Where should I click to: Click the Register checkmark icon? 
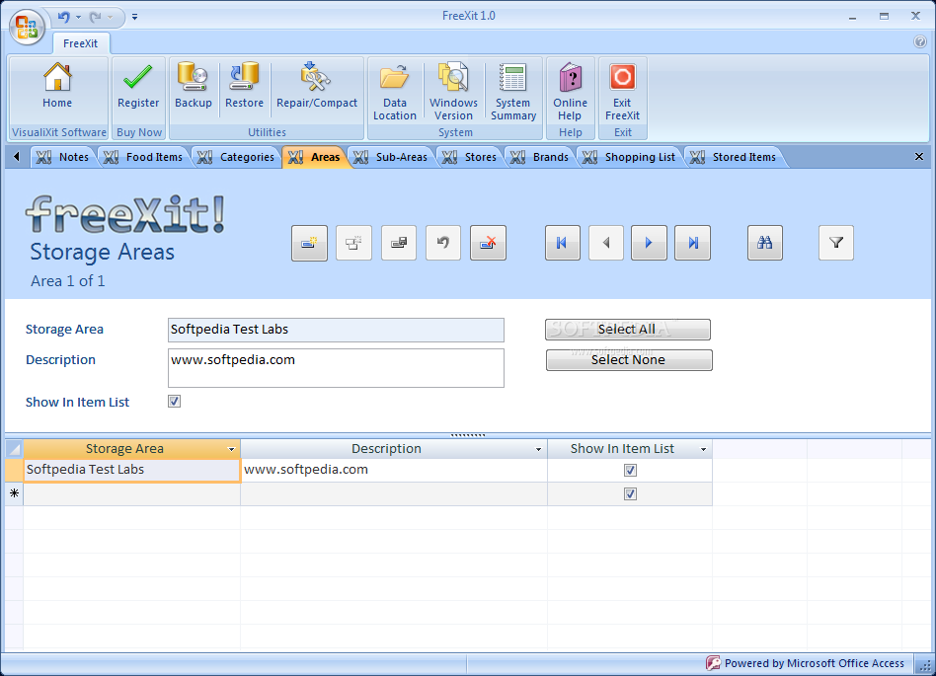click(138, 77)
